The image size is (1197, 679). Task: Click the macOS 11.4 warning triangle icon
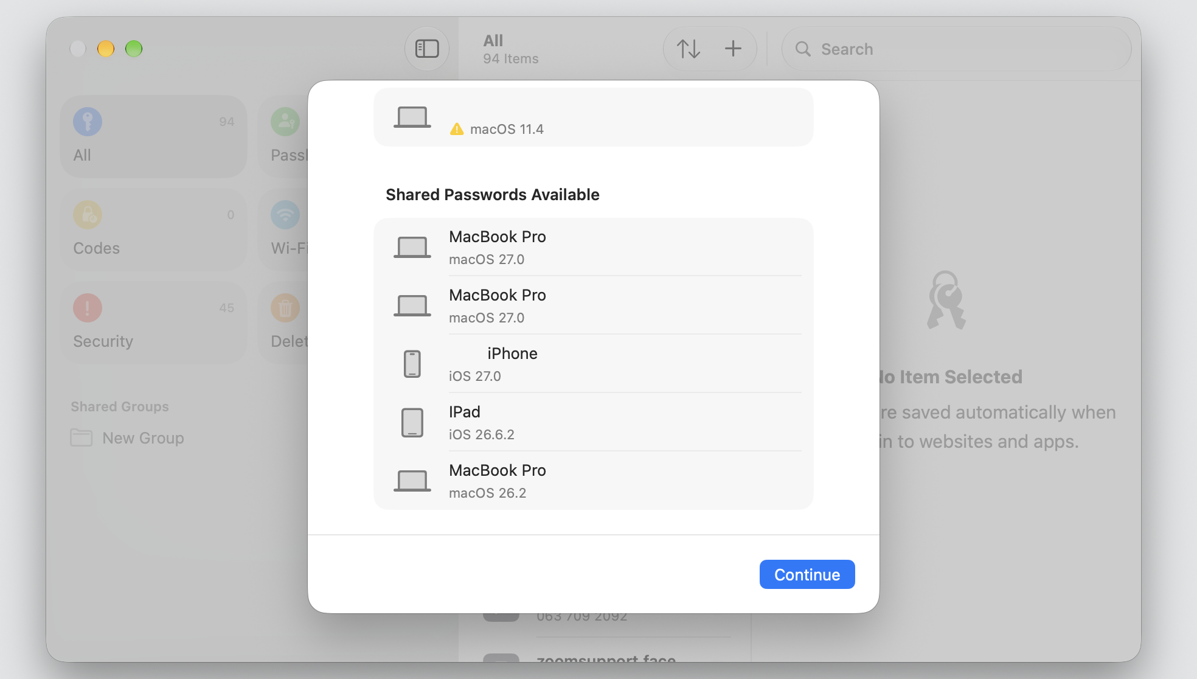click(x=457, y=129)
